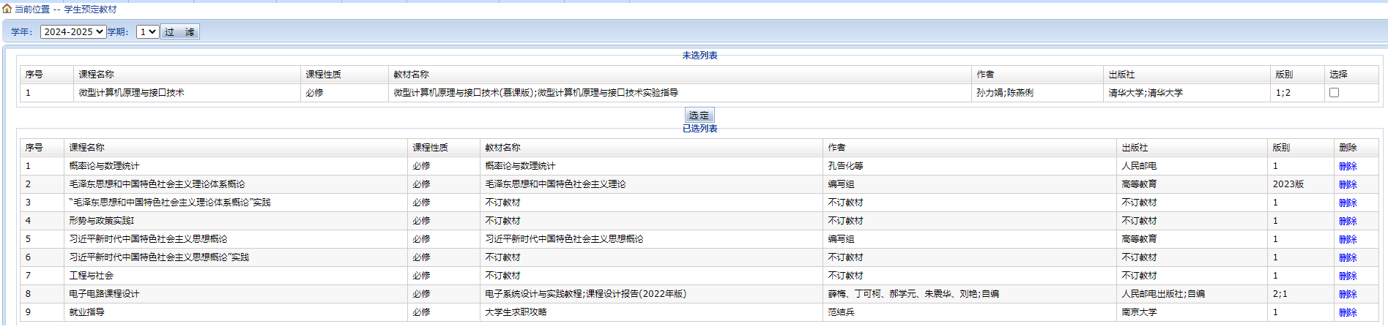Delete the 毛泽东思想和中国特色社会主义理论体系概论 row

coord(1348,184)
